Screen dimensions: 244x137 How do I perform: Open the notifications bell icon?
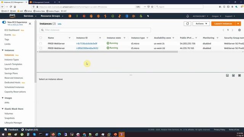(188, 16)
